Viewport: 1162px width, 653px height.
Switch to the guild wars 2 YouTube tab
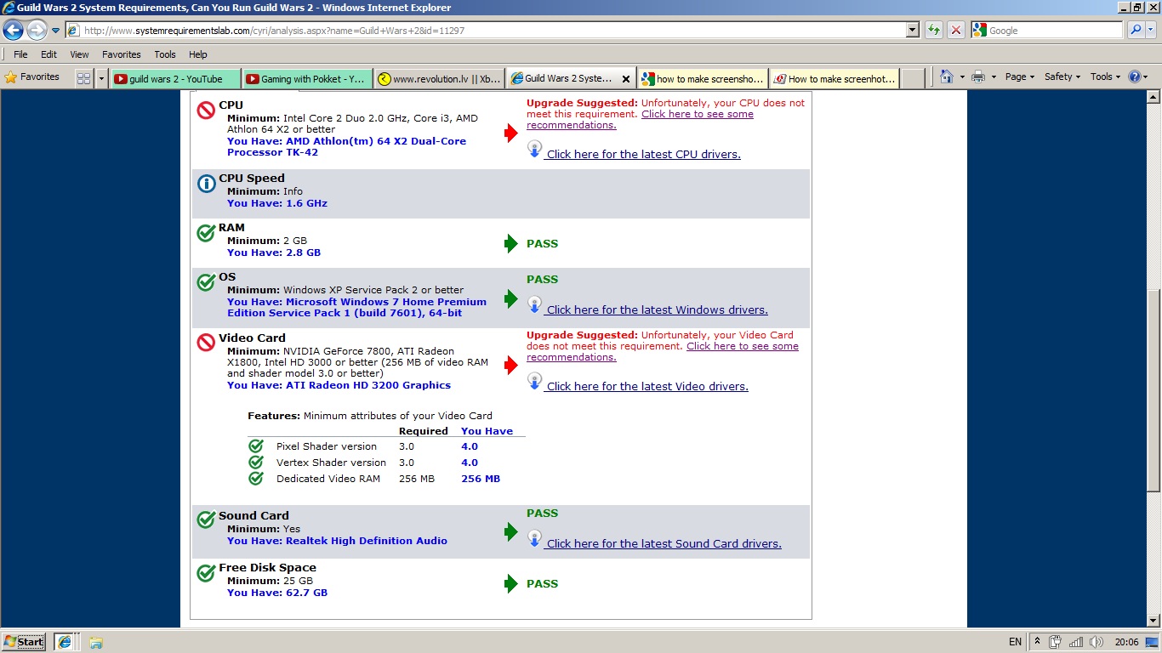[175, 79]
